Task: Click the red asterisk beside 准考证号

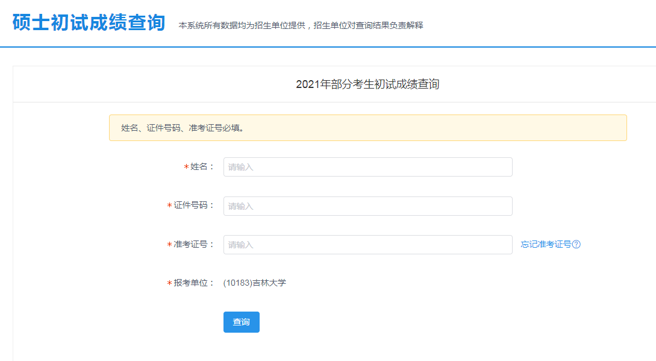Action: [169, 245]
